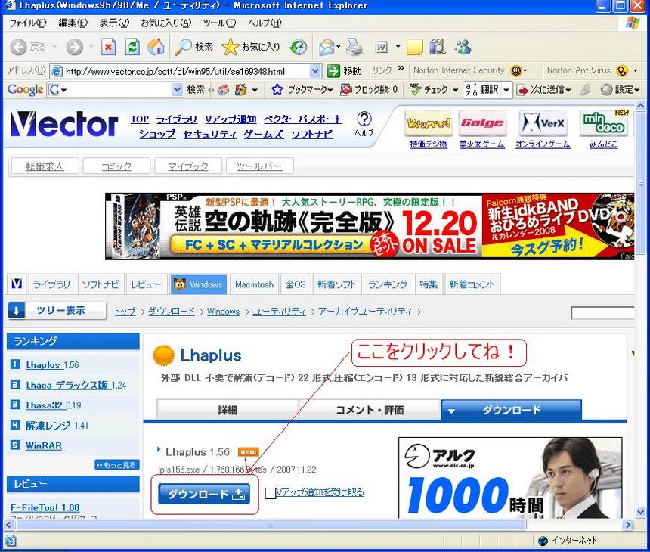Expand the address bar URL dropdown

coord(315,71)
